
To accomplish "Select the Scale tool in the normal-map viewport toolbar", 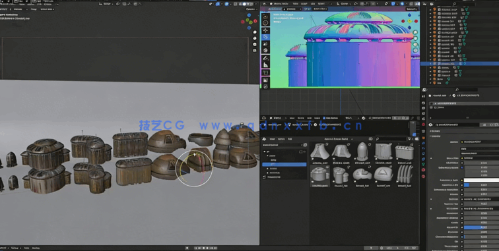I will click(x=265, y=44).
